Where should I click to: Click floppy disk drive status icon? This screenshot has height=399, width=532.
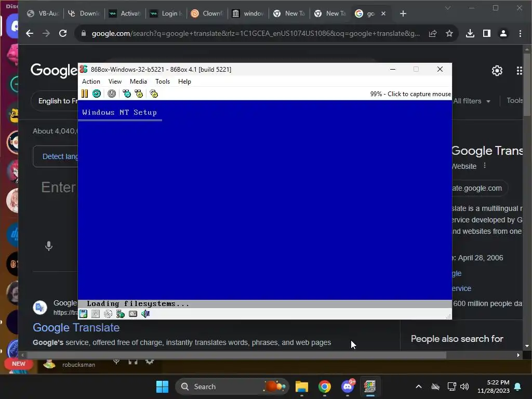(x=83, y=314)
